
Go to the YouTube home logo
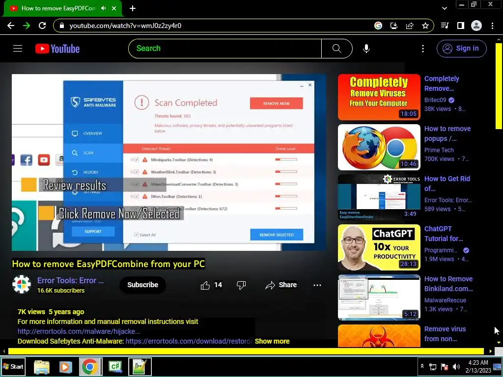click(x=57, y=49)
